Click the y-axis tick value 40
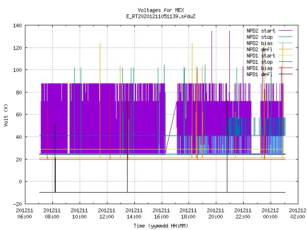307x230 pixels. click(x=19, y=137)
